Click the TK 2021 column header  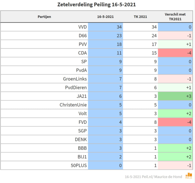point(140,17)
